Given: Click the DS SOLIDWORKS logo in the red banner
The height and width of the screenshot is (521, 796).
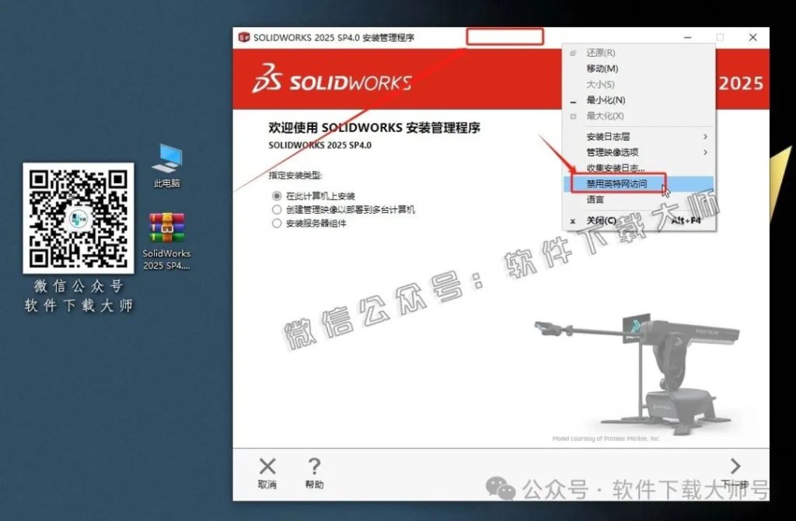Looking at the screenshot, I should click(330, 82).
